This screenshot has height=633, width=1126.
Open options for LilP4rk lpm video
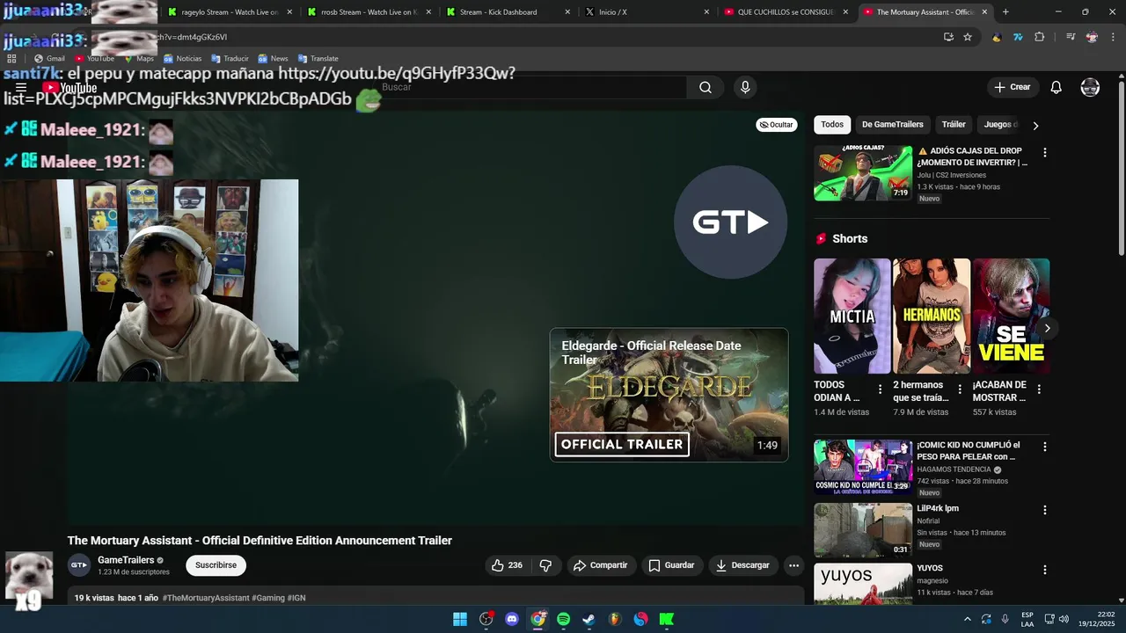point(1045,510)
